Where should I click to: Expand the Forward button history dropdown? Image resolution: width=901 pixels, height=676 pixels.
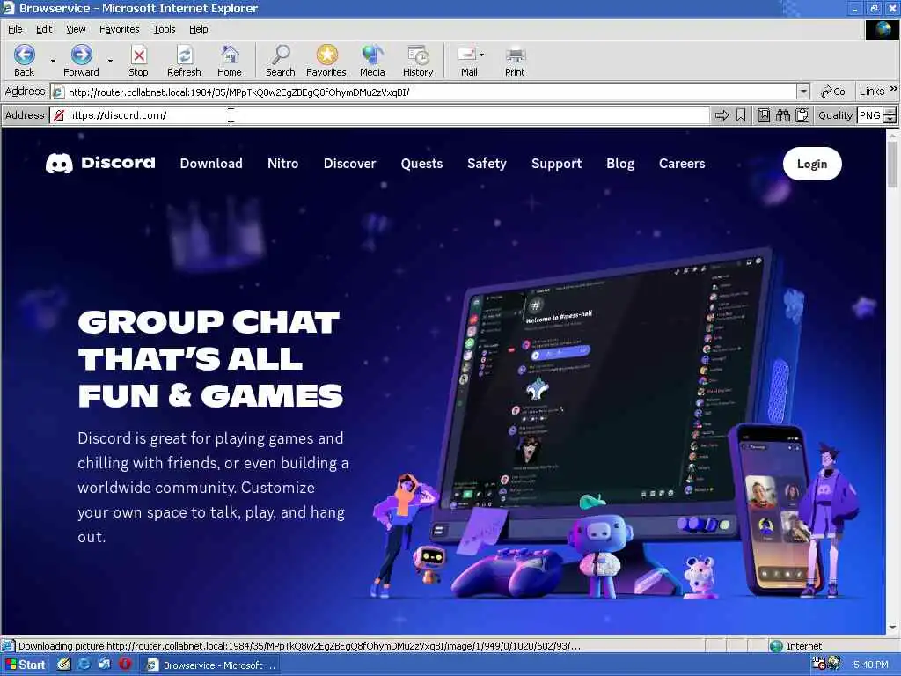[x=110, y=61]
